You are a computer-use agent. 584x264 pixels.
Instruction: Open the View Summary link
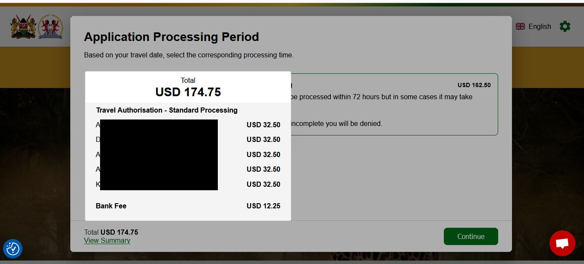tap(107, 240)
